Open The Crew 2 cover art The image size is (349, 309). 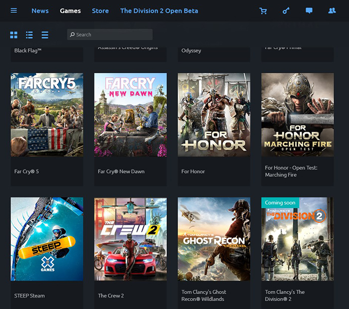click(131, 239)
